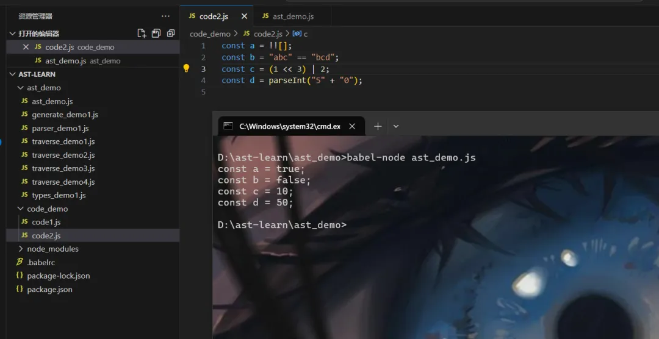Image resolution: width=659 pixels, height=339 pixels.
Task: Close the code2.js editor tab
Action: 245,16
